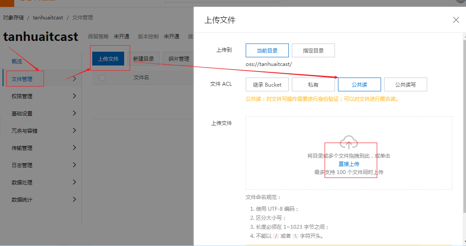Choose 私有 file ACL
Image resolution: width=466 pixels, height=246 pixels.
[313, 85]
